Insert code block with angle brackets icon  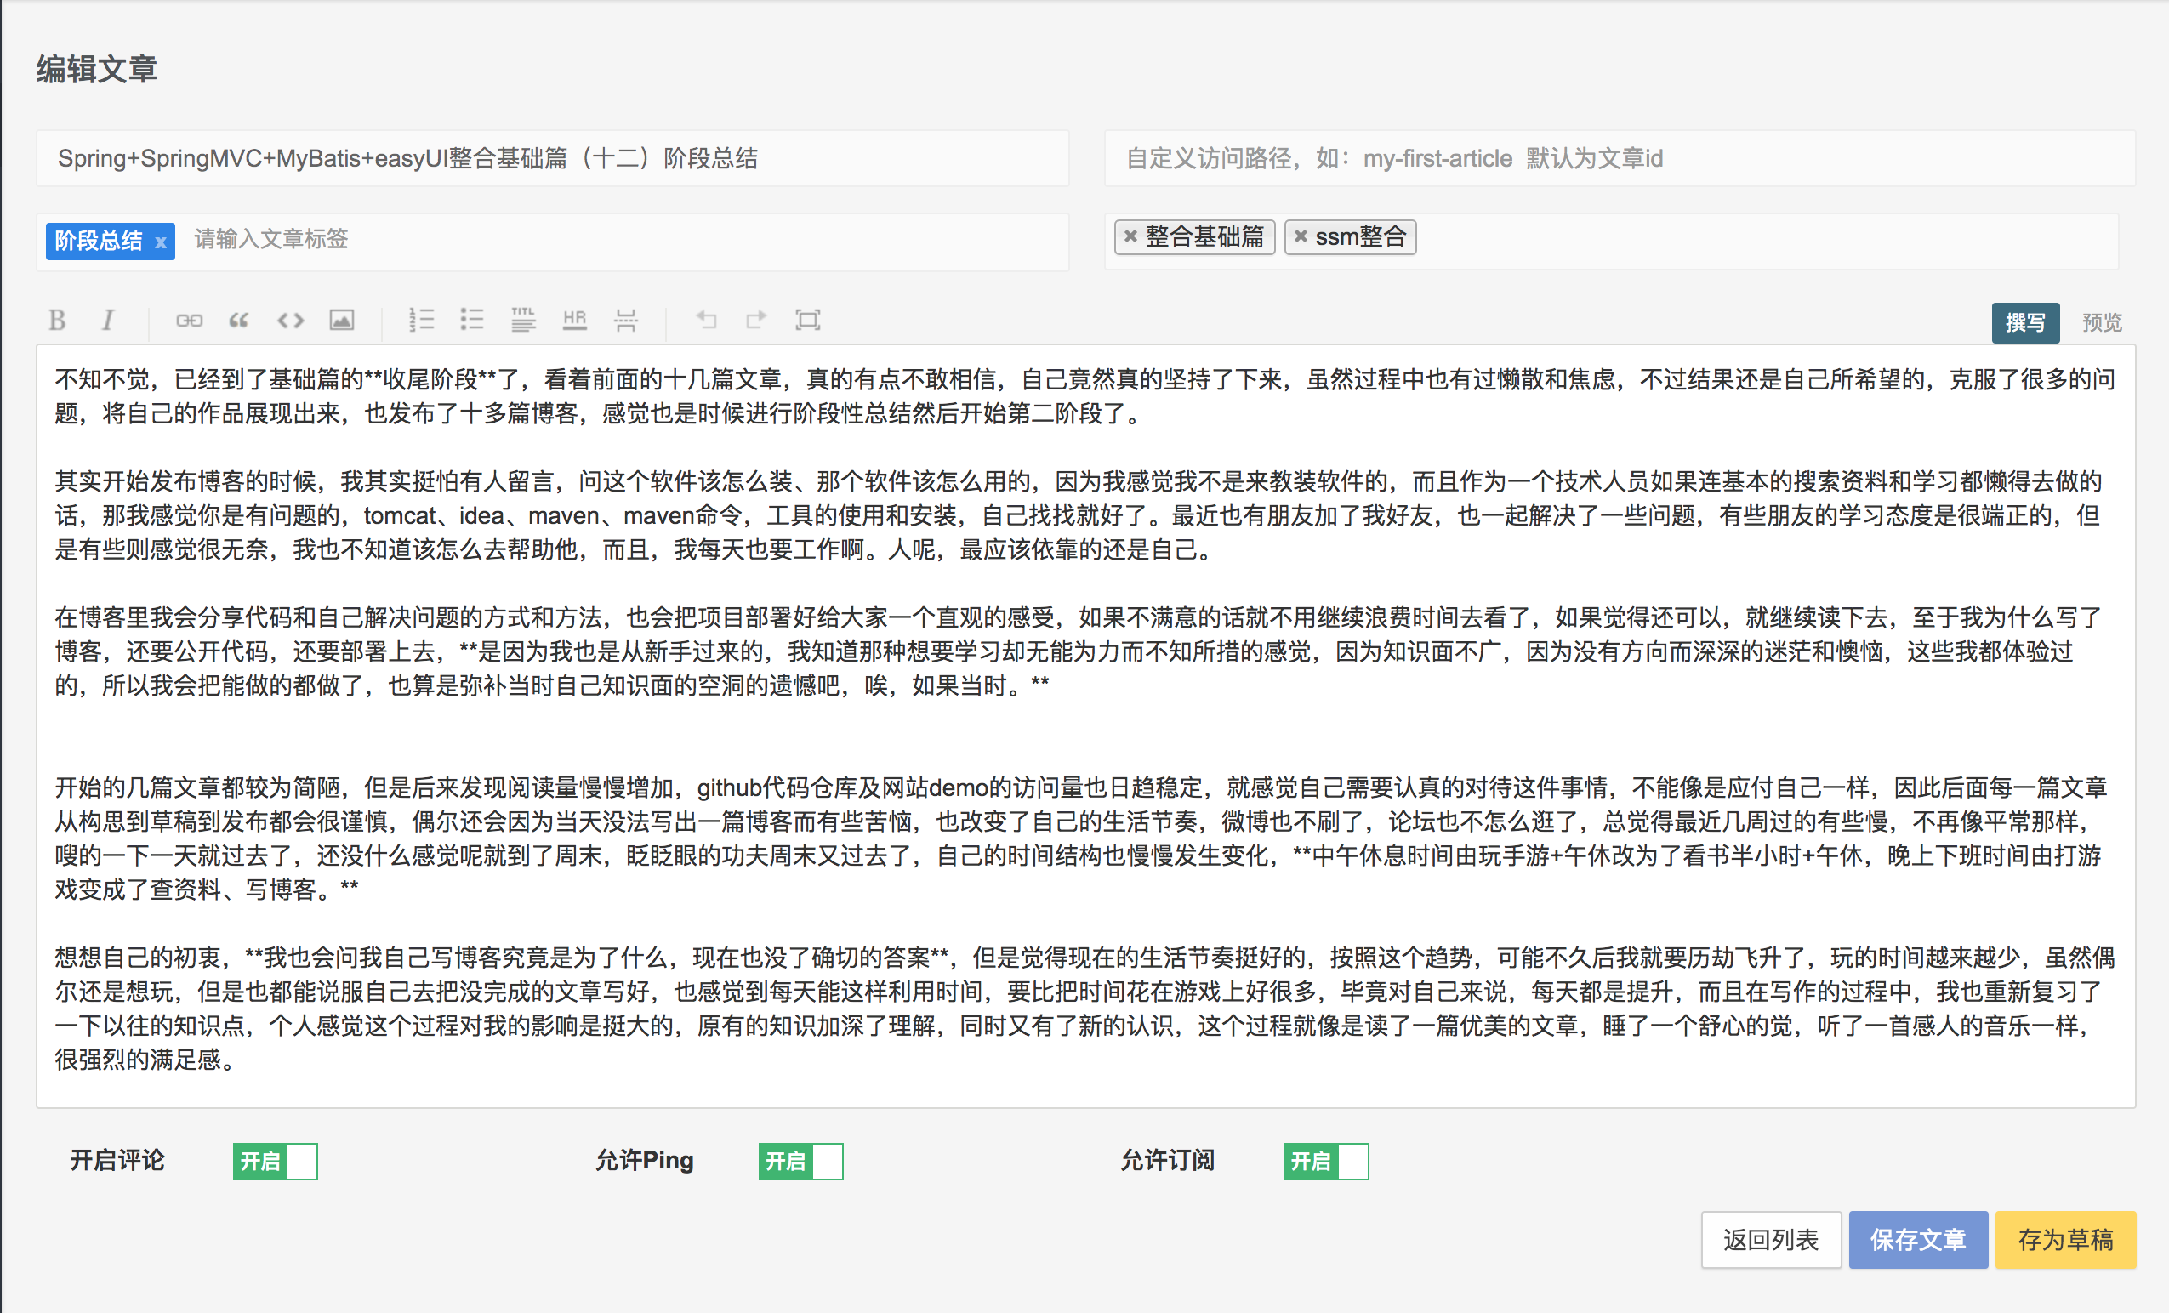[x=291, y=321]
